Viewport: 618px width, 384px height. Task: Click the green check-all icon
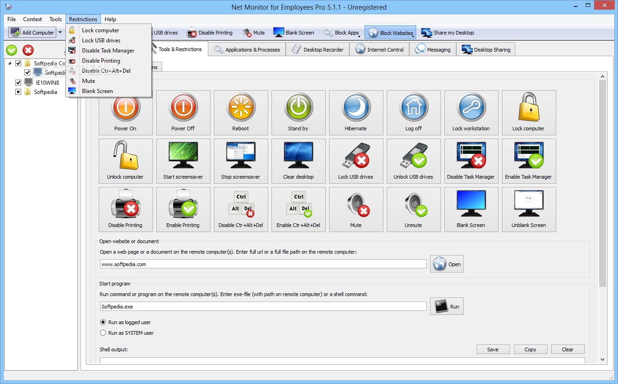[12, 50]
